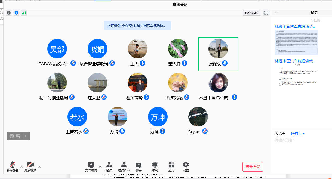Click the 邀请 invite icon
This screenshot has height=179, width=332.
pyautogui.click(x=109, y=166)
